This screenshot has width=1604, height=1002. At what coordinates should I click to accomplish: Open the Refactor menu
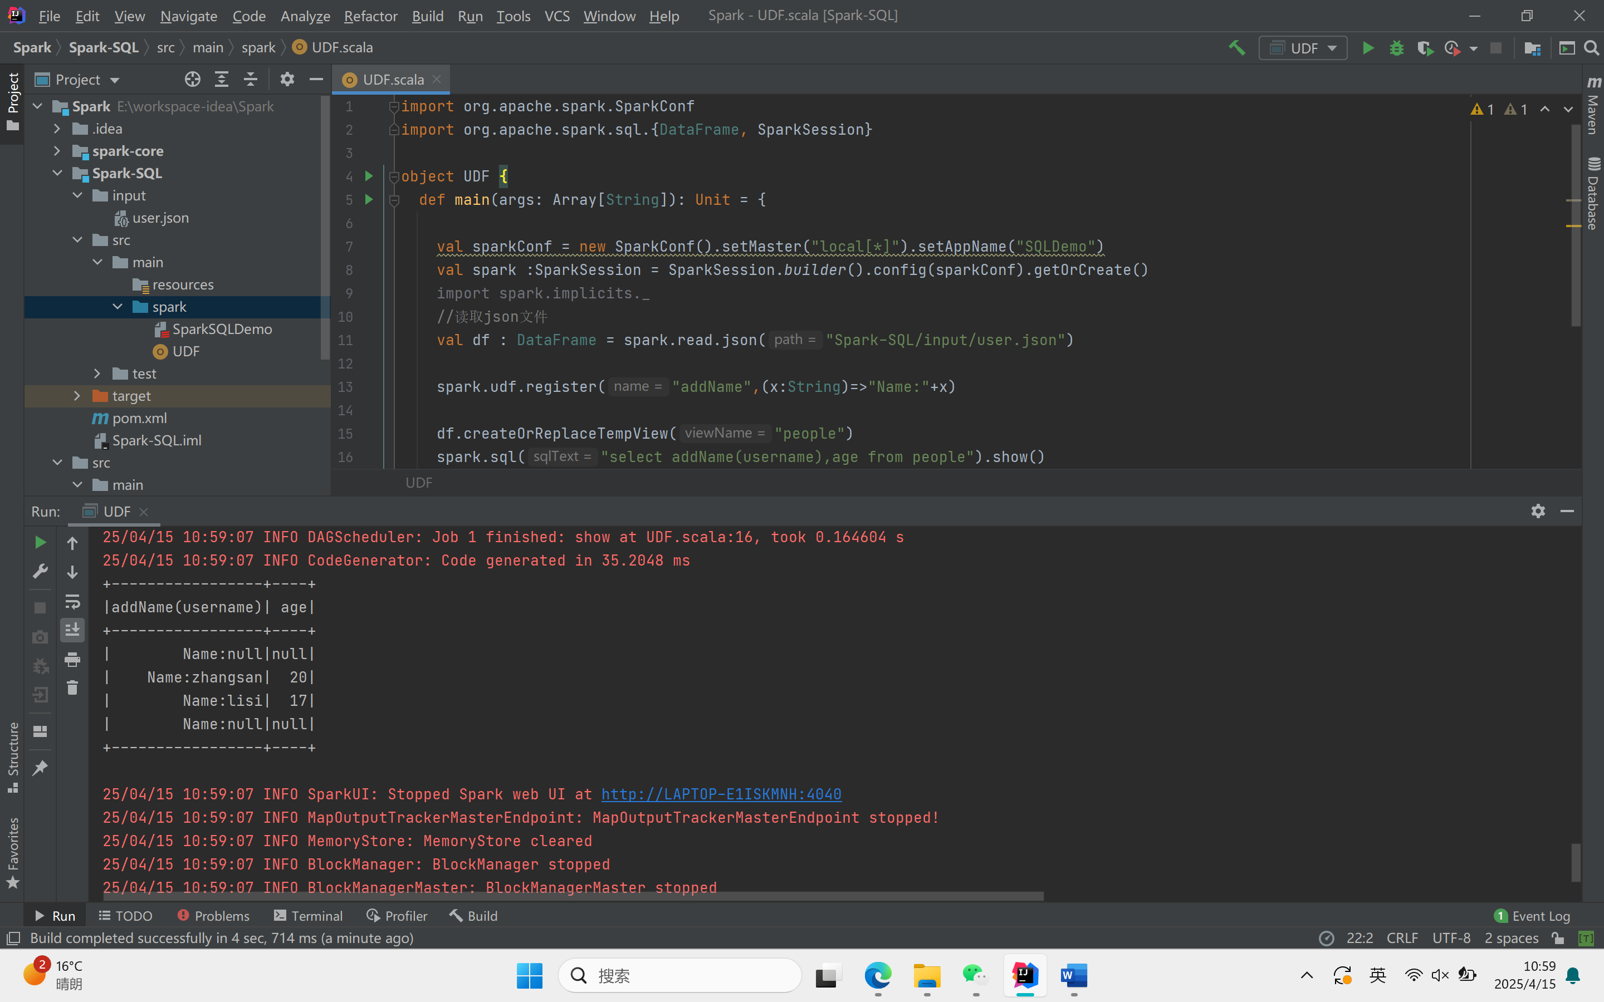click(370, 16)
